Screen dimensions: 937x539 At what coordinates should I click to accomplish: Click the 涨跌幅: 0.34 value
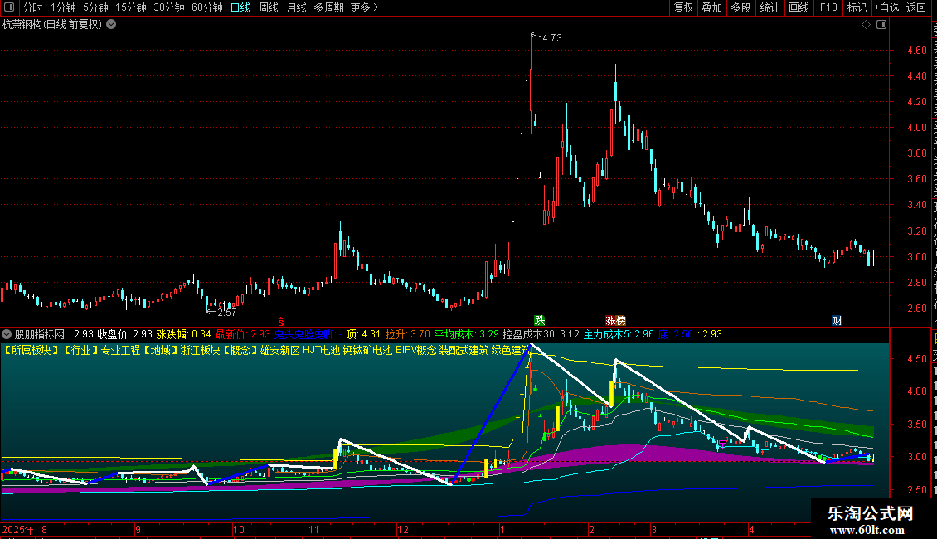tap(183, 334)
